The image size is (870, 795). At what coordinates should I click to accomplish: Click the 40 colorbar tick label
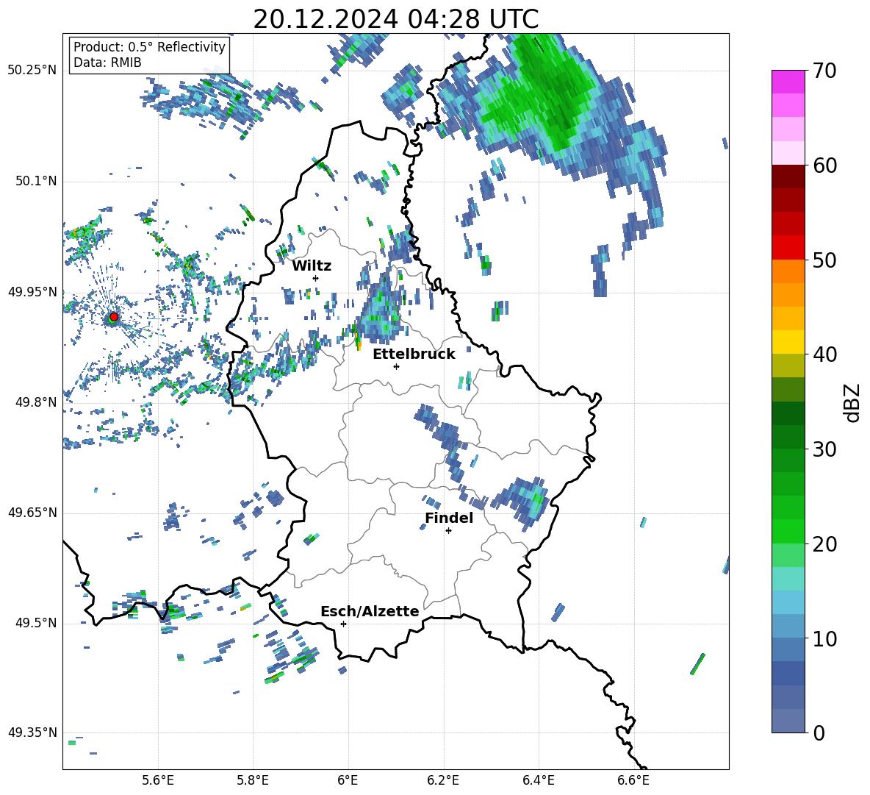pos(824,354)
